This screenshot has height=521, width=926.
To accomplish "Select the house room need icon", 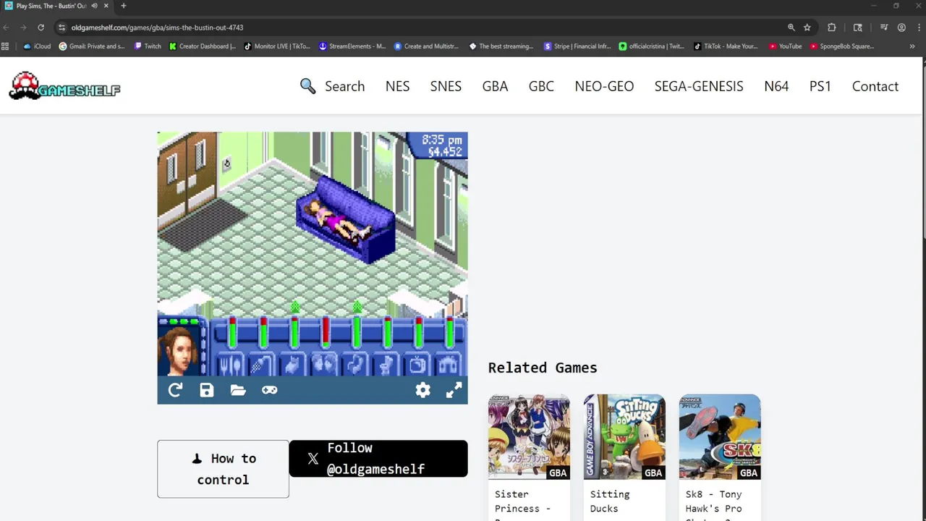I will pos(449,365).
